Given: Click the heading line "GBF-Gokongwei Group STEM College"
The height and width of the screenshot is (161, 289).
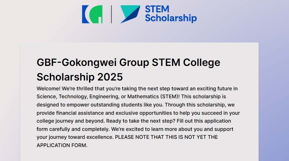Looking at the screenshot, I should 128,62.
